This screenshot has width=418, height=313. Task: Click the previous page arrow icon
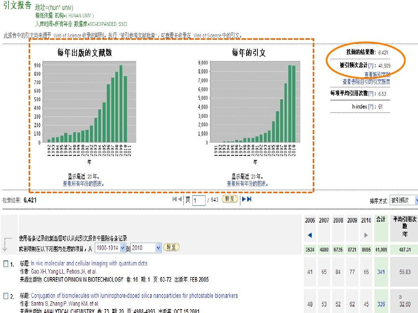click(x=180, y=199)
